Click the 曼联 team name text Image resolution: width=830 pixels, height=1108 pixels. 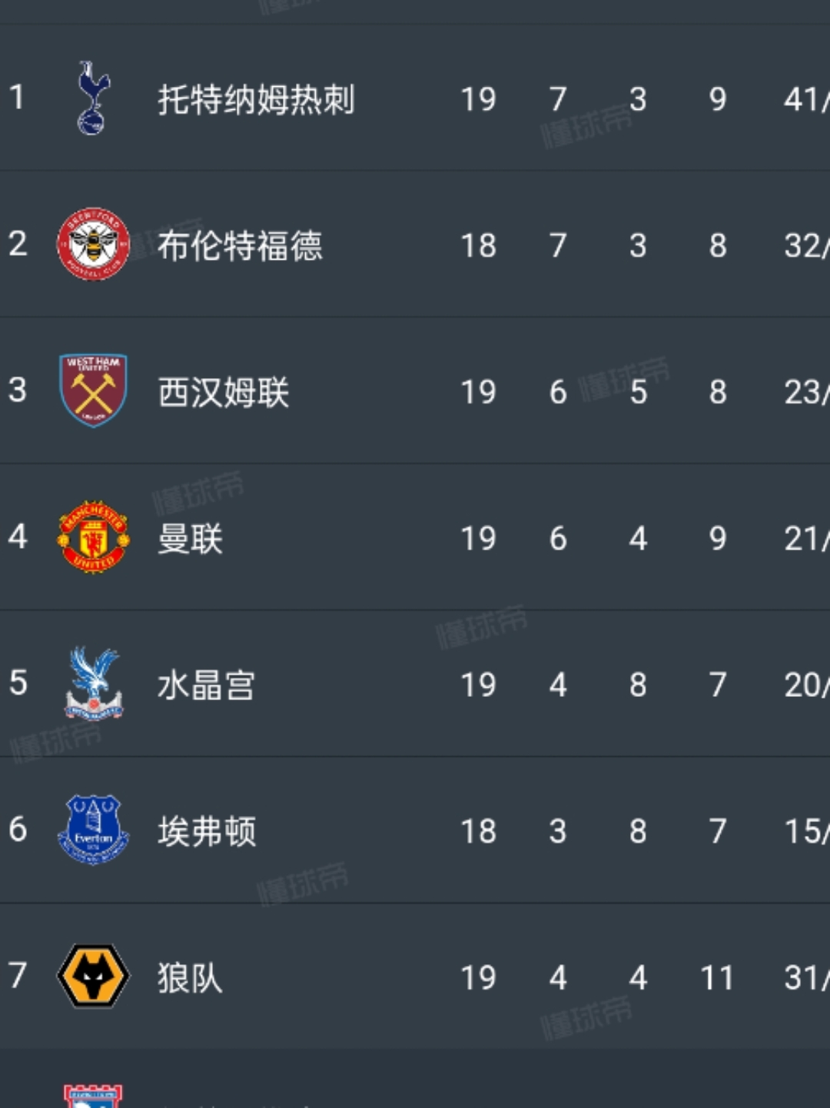coord(188,537)
